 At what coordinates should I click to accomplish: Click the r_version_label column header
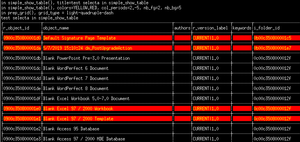pos(210,28)
